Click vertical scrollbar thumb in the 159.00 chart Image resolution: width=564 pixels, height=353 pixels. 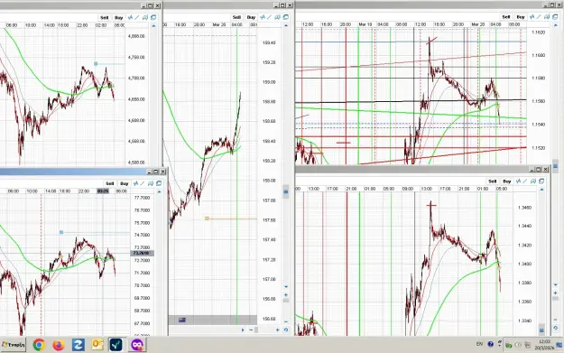[286, 191]
